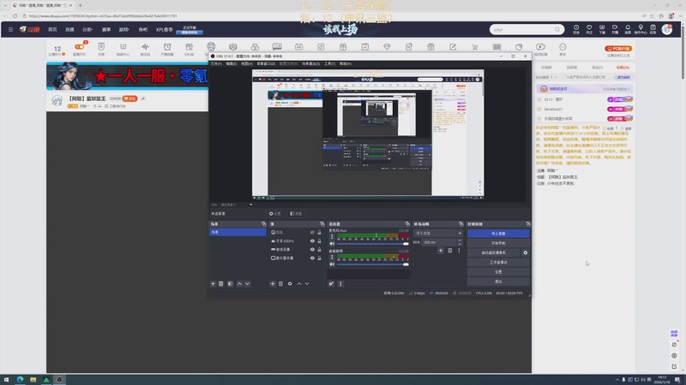Open OBS 工具(T) menu

coord(329,63)
